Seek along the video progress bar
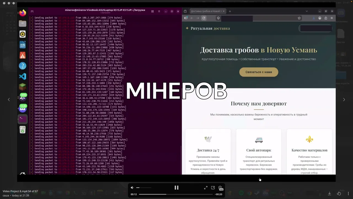 176,194
